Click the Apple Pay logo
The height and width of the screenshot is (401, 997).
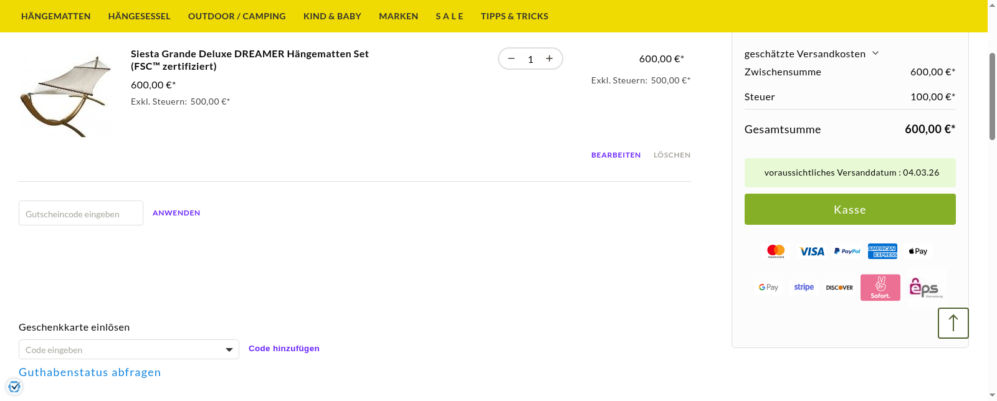918,251
